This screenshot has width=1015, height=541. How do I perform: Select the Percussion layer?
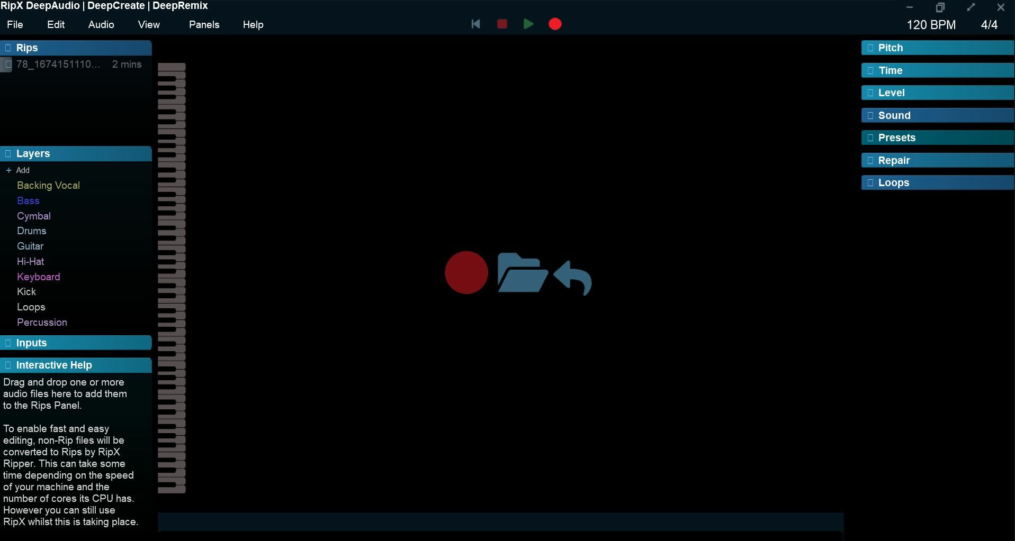[42, 323]
